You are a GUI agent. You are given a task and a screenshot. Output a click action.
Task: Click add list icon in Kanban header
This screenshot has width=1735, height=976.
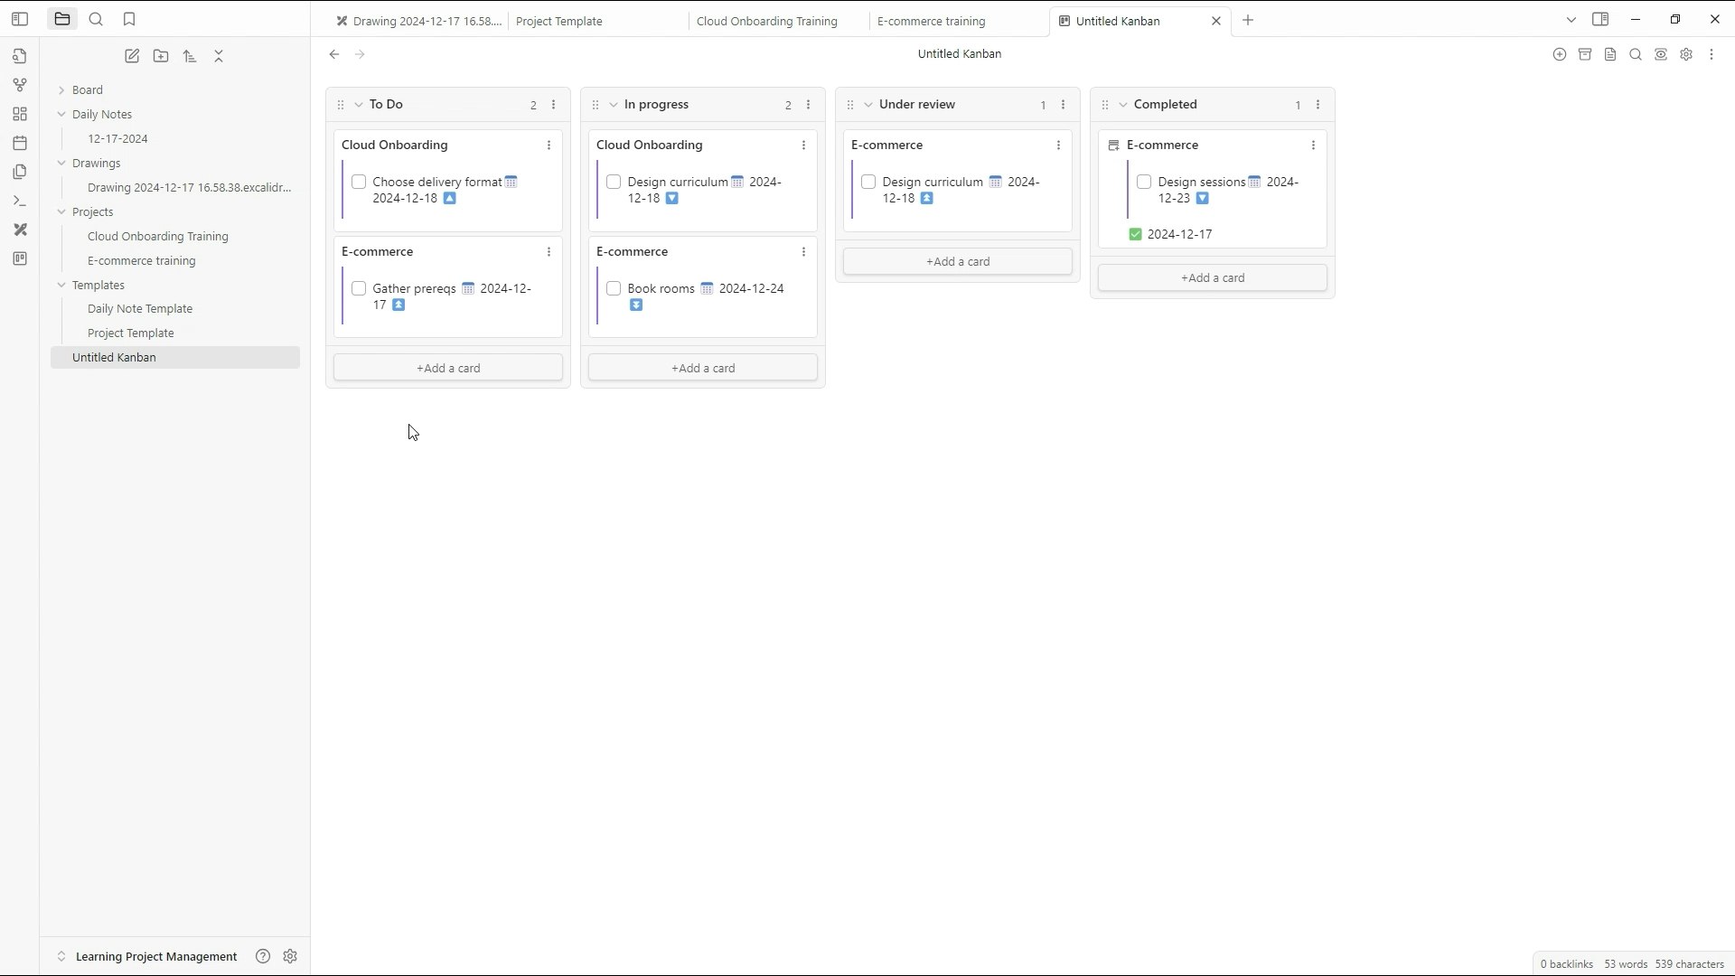coord(1559,54)
